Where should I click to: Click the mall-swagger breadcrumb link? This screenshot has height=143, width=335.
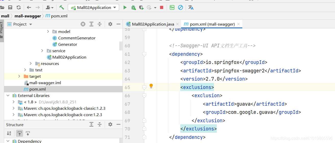click(28, 16)
